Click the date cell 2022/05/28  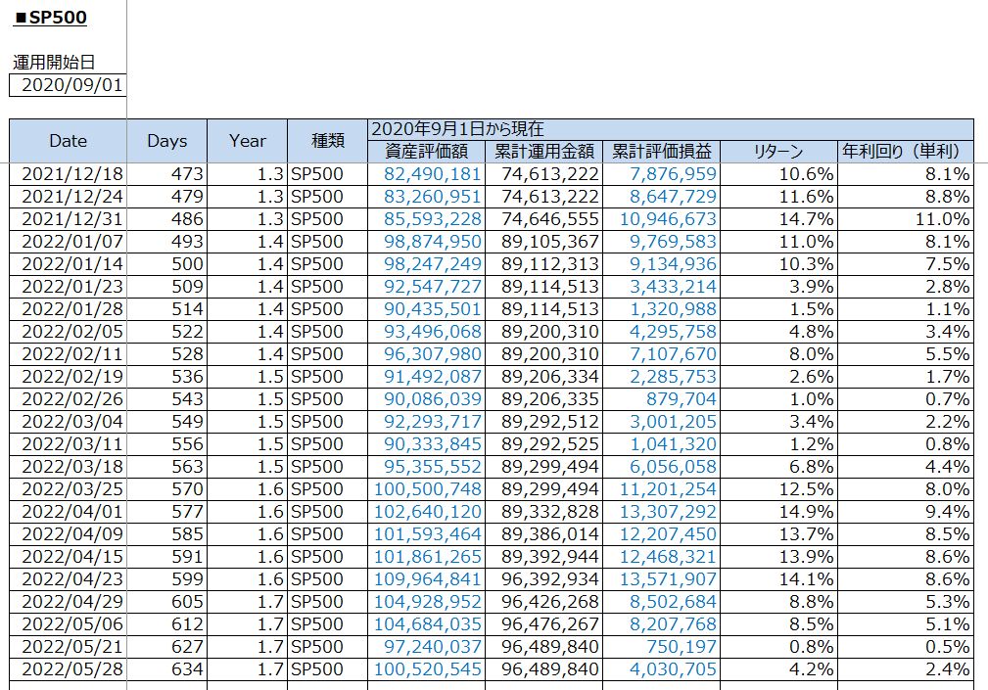69,669
